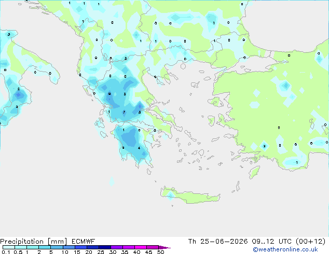Viewport: 329px width, 254px height.
Task: Click the 0.1–0.5 mm legend color swatch
Action: click(9, 247)
